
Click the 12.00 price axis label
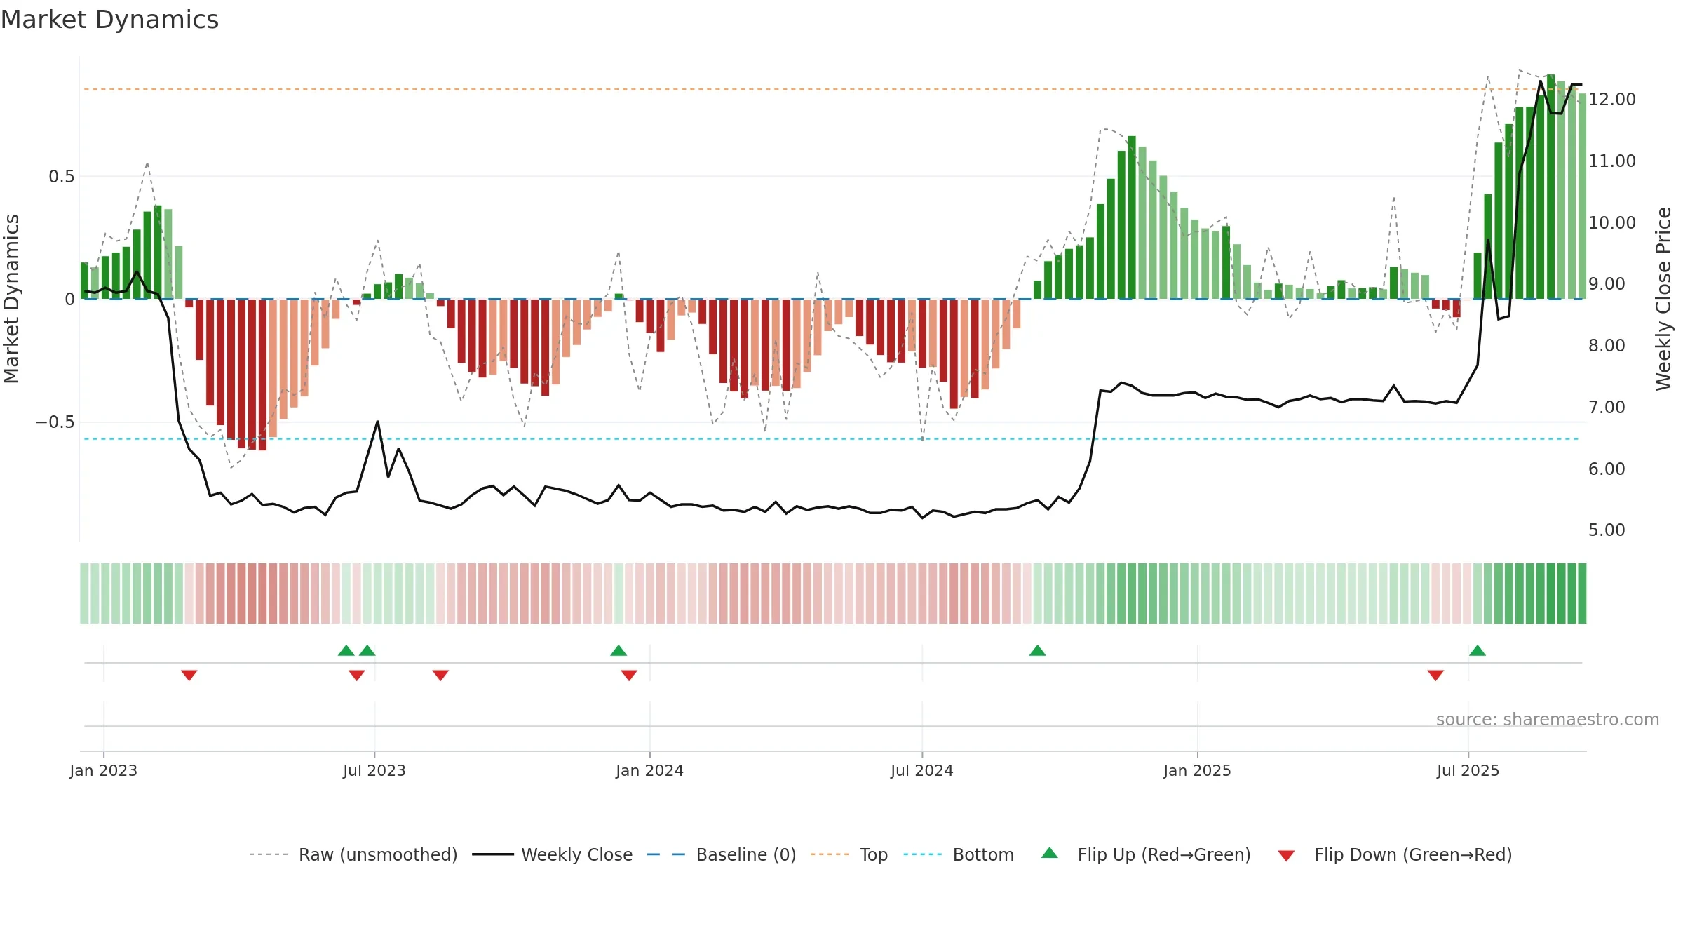[x=1612, y=99]
